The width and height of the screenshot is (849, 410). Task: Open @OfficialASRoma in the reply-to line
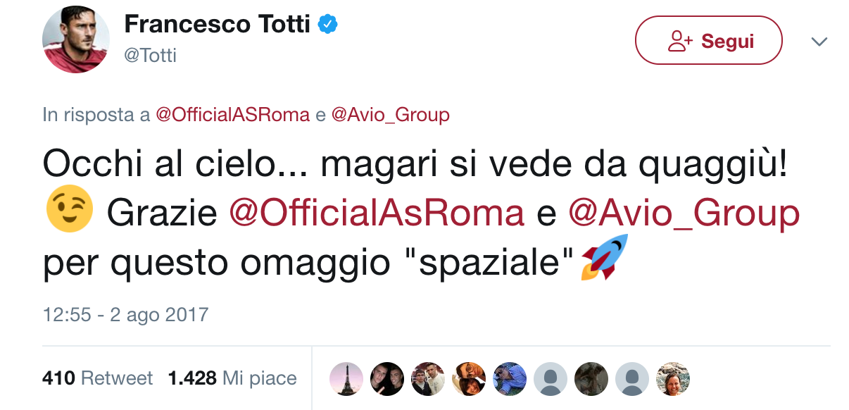232,115
